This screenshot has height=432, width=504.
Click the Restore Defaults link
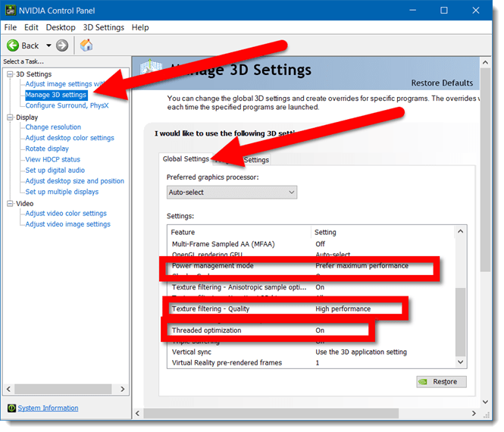[x=442, y=83]
